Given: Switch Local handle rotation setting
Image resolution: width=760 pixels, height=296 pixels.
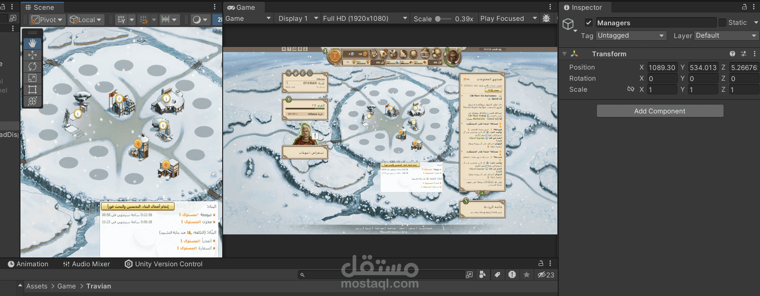Looking at the screenshot, I should click(86, 19).
